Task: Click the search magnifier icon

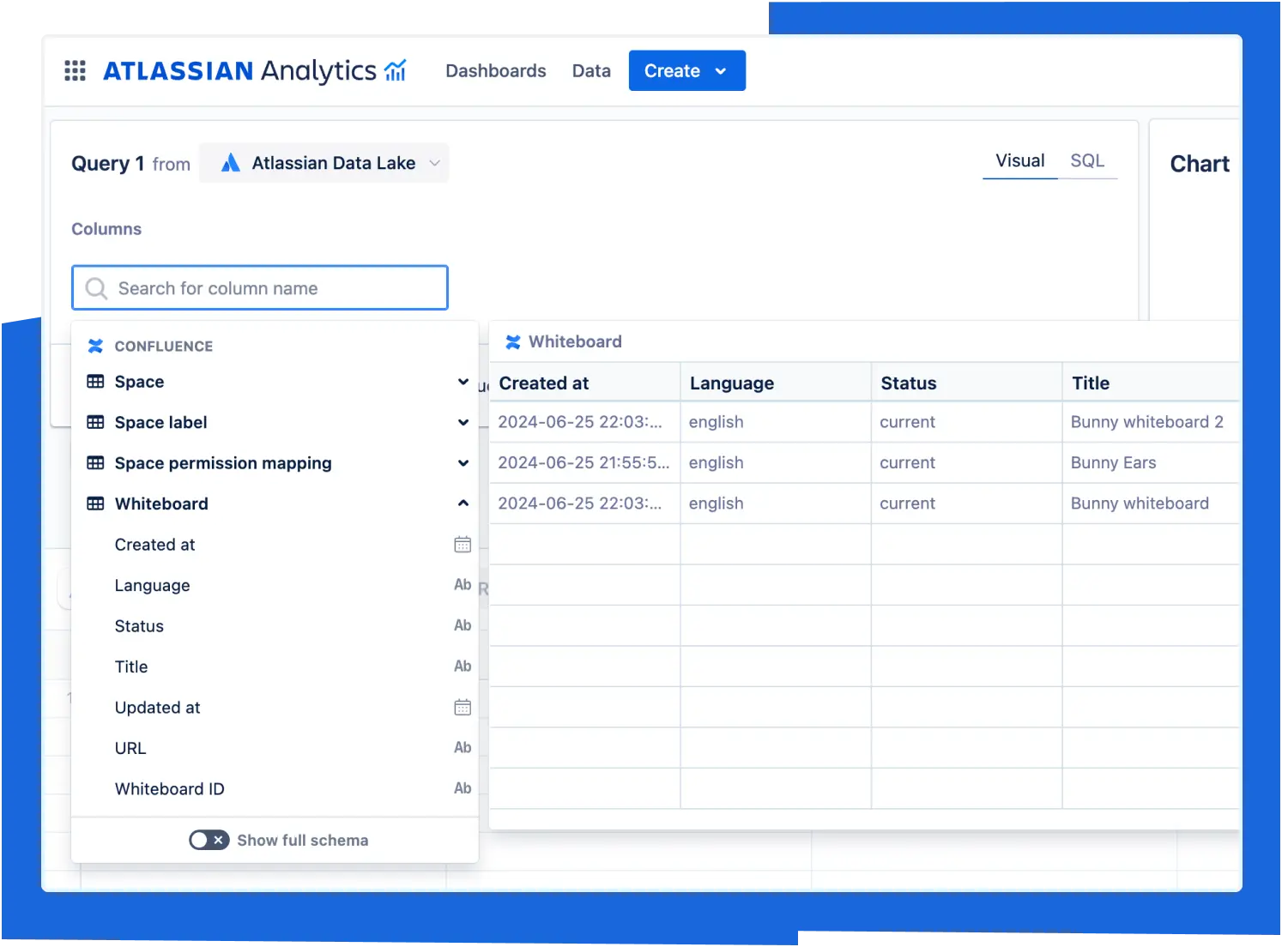Action: point(96,288)
